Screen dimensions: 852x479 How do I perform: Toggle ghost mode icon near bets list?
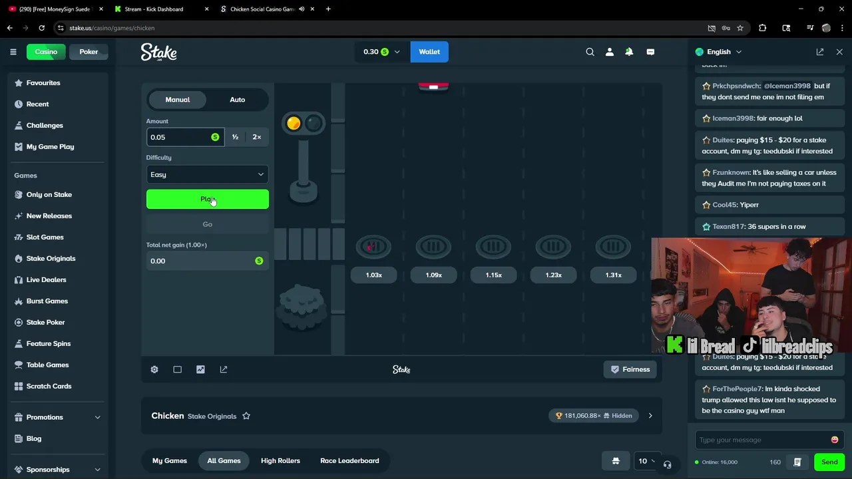point(616,460)
